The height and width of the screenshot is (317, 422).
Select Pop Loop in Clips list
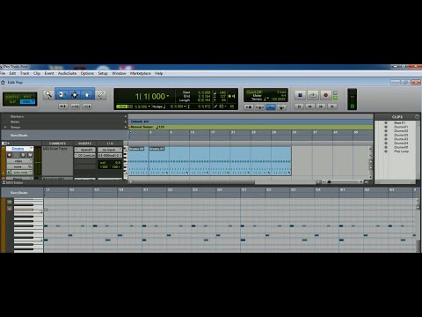click(x=401, y=151)
